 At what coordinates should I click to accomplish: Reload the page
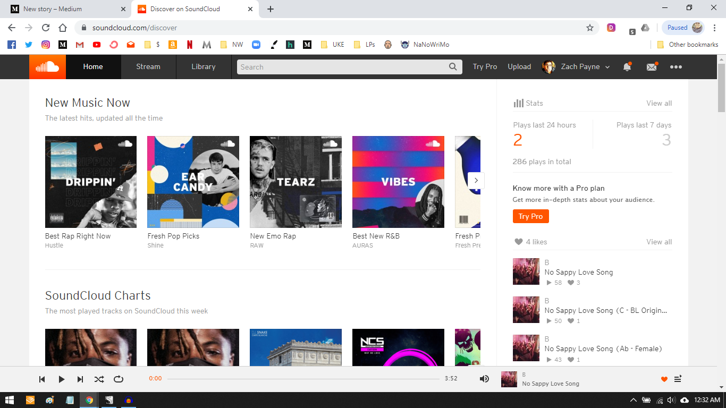click(46, 28)
